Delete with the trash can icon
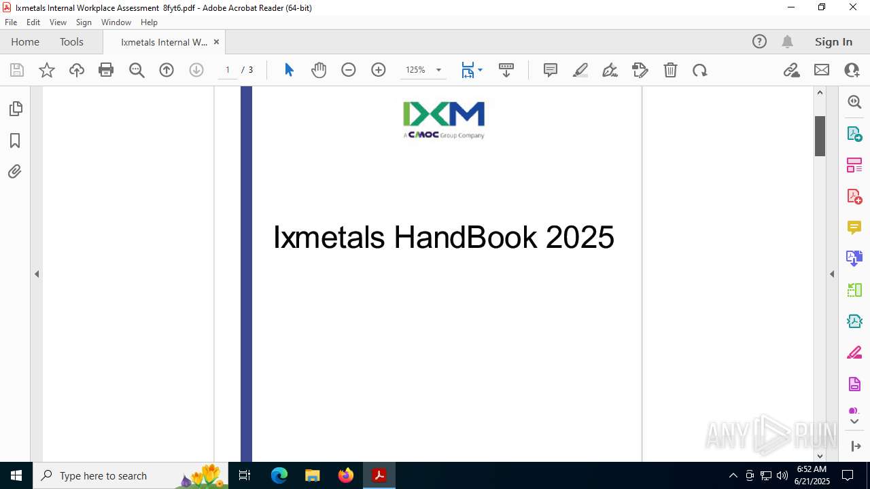 coord(670,70)
